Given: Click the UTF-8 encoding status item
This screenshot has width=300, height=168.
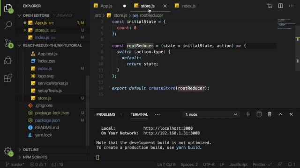Looking at the screenshot, I should pyautogui.click(x=209, y=164).
